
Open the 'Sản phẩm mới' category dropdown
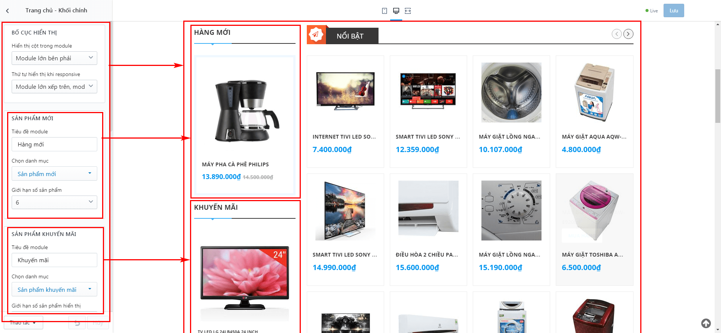tap(54, 174)
